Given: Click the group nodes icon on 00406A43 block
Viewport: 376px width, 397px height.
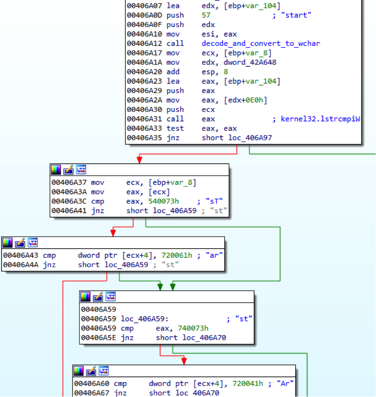Looking at the screenshot, I should 33,243.
